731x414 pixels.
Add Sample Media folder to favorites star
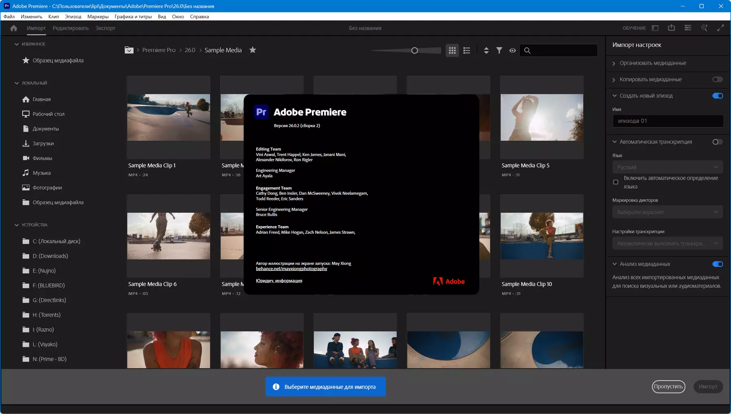(252, 50)
